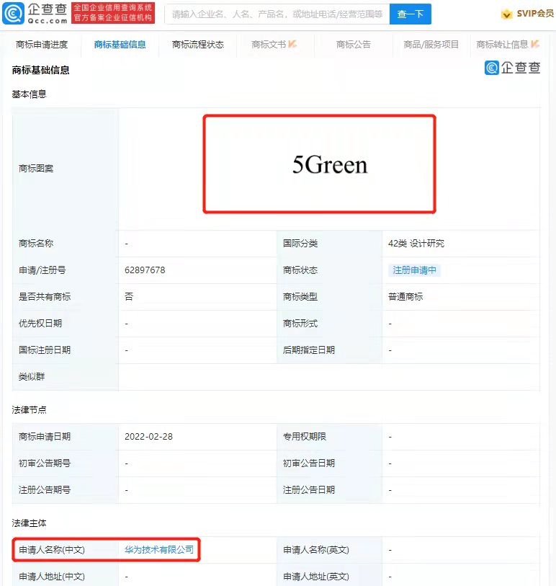Open the 商品/服务项目 tab
This screenshot has height=586, width=556.
coord(431,45)
